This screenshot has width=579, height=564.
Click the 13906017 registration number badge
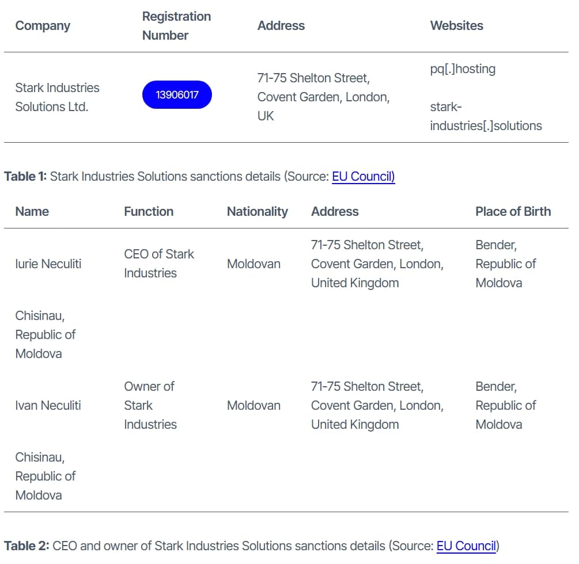point(177,95)
